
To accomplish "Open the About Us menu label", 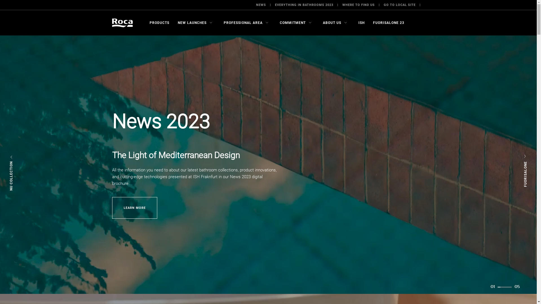I will point(332,23).
